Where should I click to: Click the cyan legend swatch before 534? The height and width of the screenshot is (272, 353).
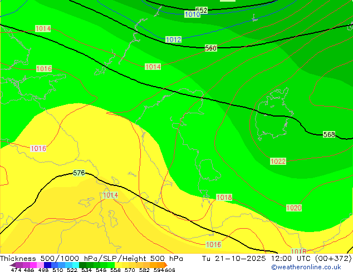(x=76, y=265)
